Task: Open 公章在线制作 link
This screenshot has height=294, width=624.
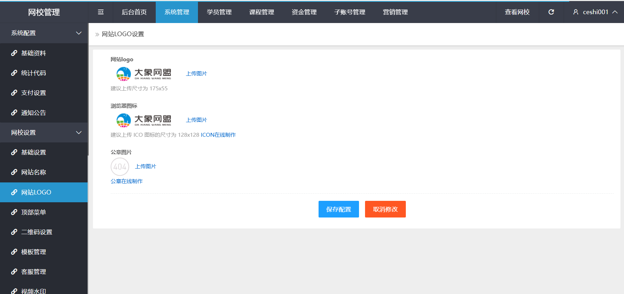Action: (127, 181)
